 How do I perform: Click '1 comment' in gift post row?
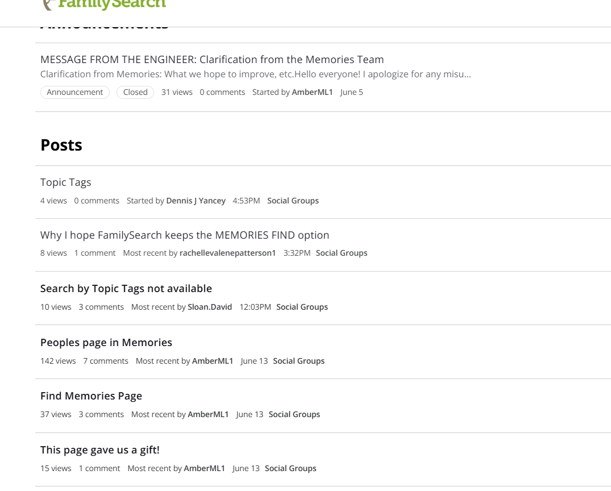(x=99, y=468)
